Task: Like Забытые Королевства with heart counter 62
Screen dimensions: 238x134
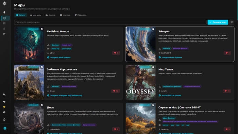Action: pos(116,91)
